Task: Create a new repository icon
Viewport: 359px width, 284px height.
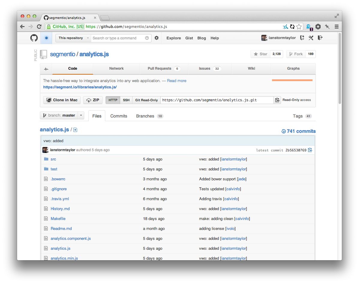Action: click(302, 38)
